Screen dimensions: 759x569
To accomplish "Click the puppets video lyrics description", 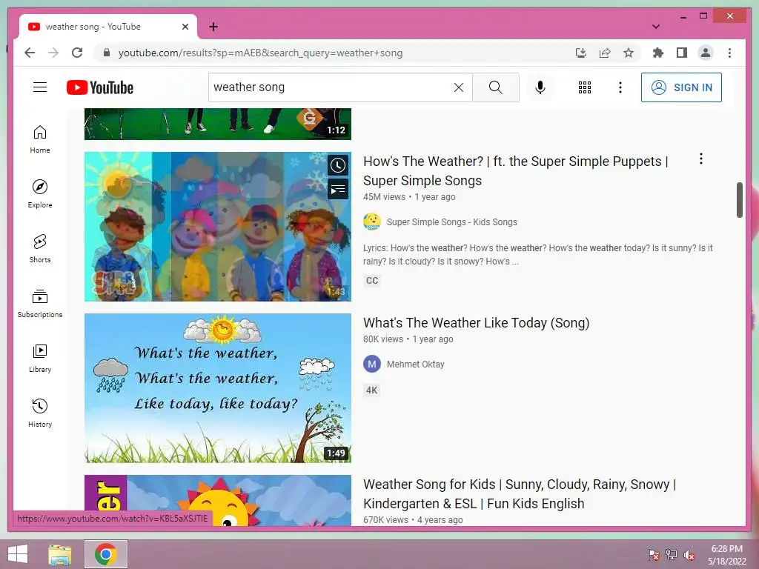I will point(538,255).
